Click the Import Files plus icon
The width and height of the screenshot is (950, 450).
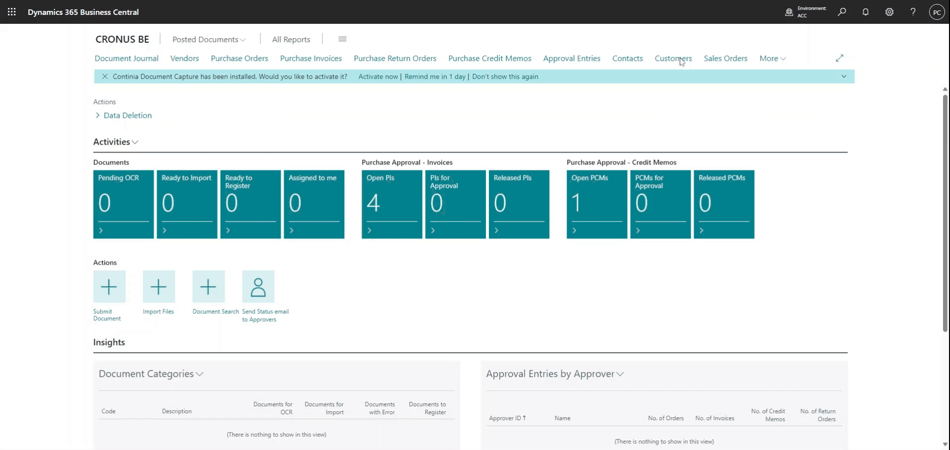(159, 287)
